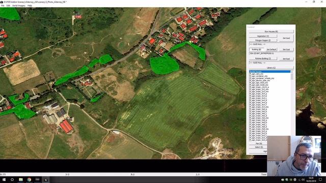Select the fourth library list entry
Screen dimensions: 326x183
pyautogui.click(x=270, y=78)
